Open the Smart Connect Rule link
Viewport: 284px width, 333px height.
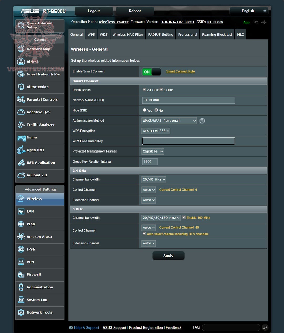tap(180, 71)
